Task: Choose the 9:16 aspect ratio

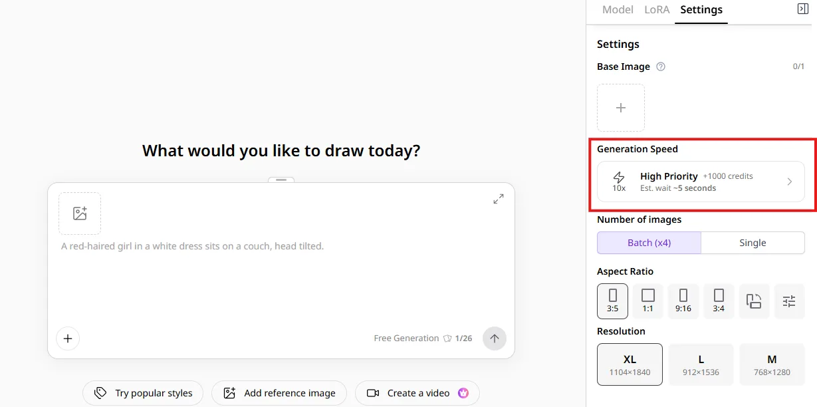Action: (683, 301)
